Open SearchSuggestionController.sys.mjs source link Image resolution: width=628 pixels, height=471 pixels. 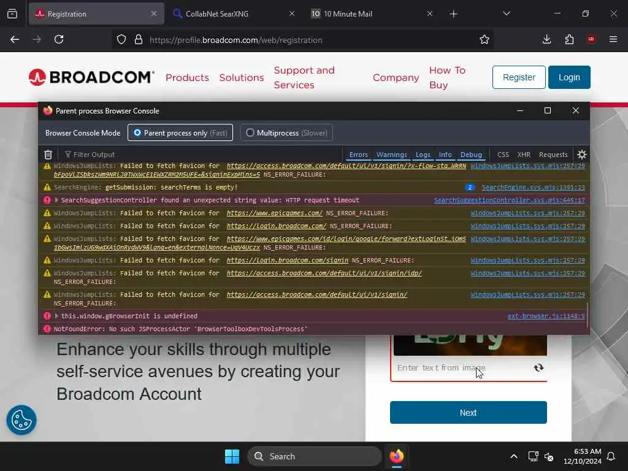[509, 200]
